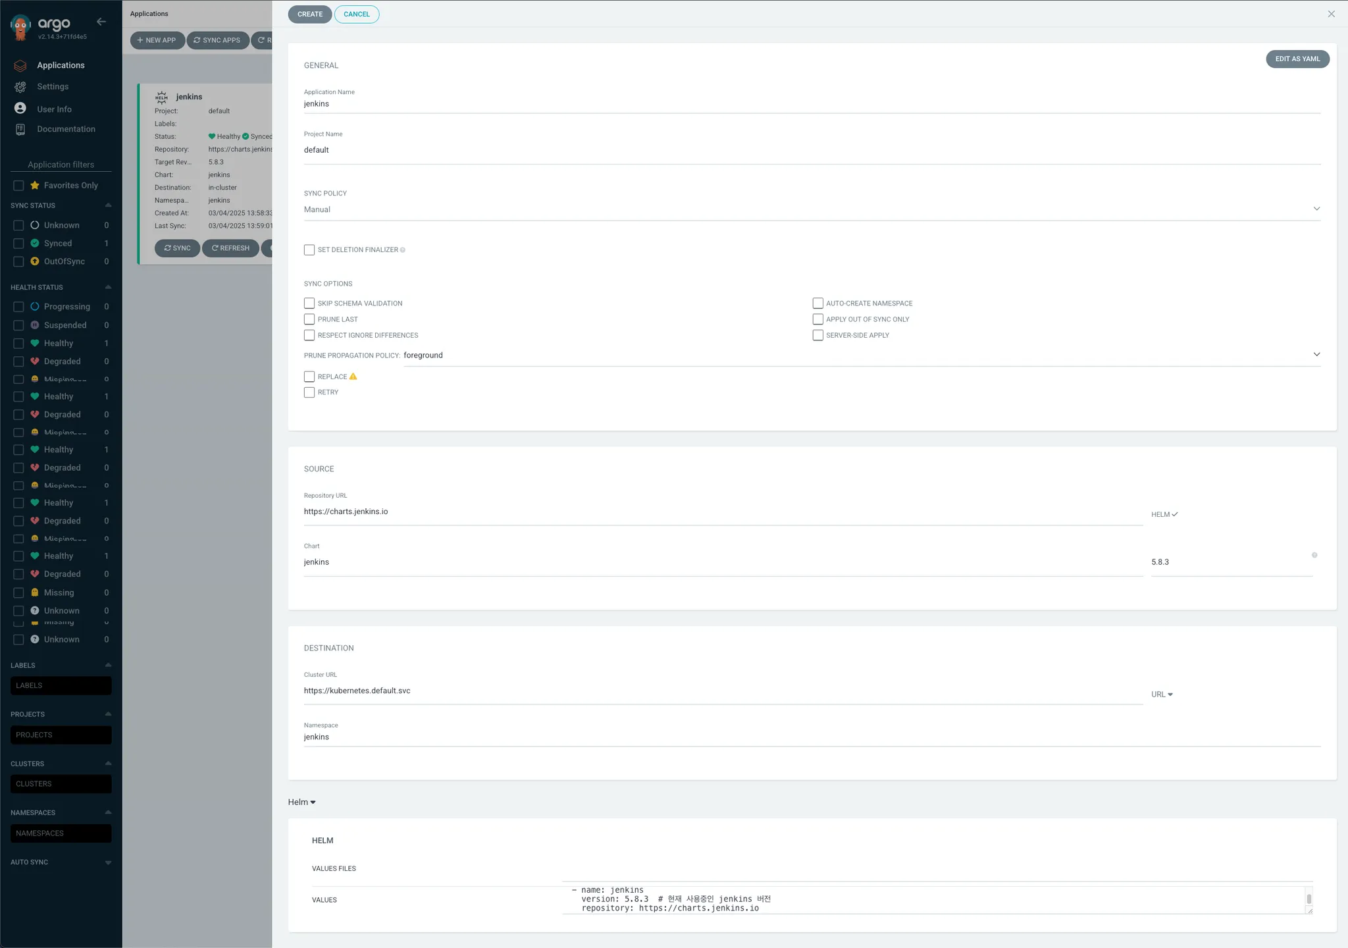Open the Sync Policy dropdown
1348x948 pixels.
pyautogui.click(x=1316, y=209)
